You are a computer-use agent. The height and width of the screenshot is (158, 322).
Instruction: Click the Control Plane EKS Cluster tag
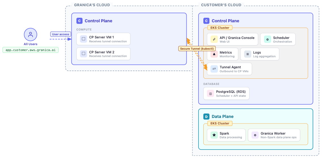(x=220, y=27)
